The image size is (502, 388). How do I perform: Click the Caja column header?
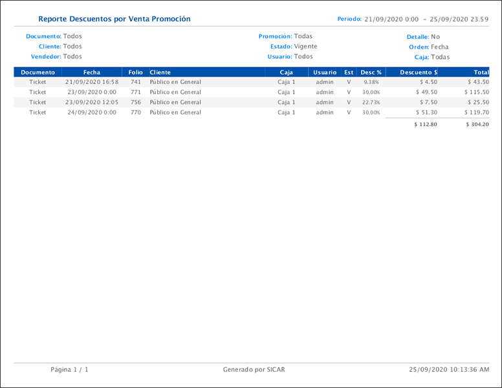coord(286,72)
